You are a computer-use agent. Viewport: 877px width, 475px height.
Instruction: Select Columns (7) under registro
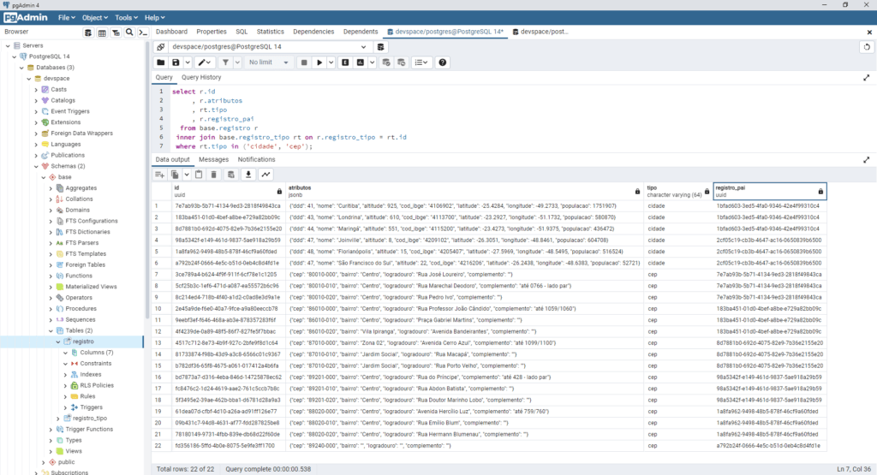[96, 353]
